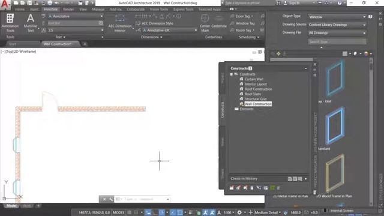Open Annotative-UK dimension style dropdown
The image size is (384, 216).
tap(170, 31)
